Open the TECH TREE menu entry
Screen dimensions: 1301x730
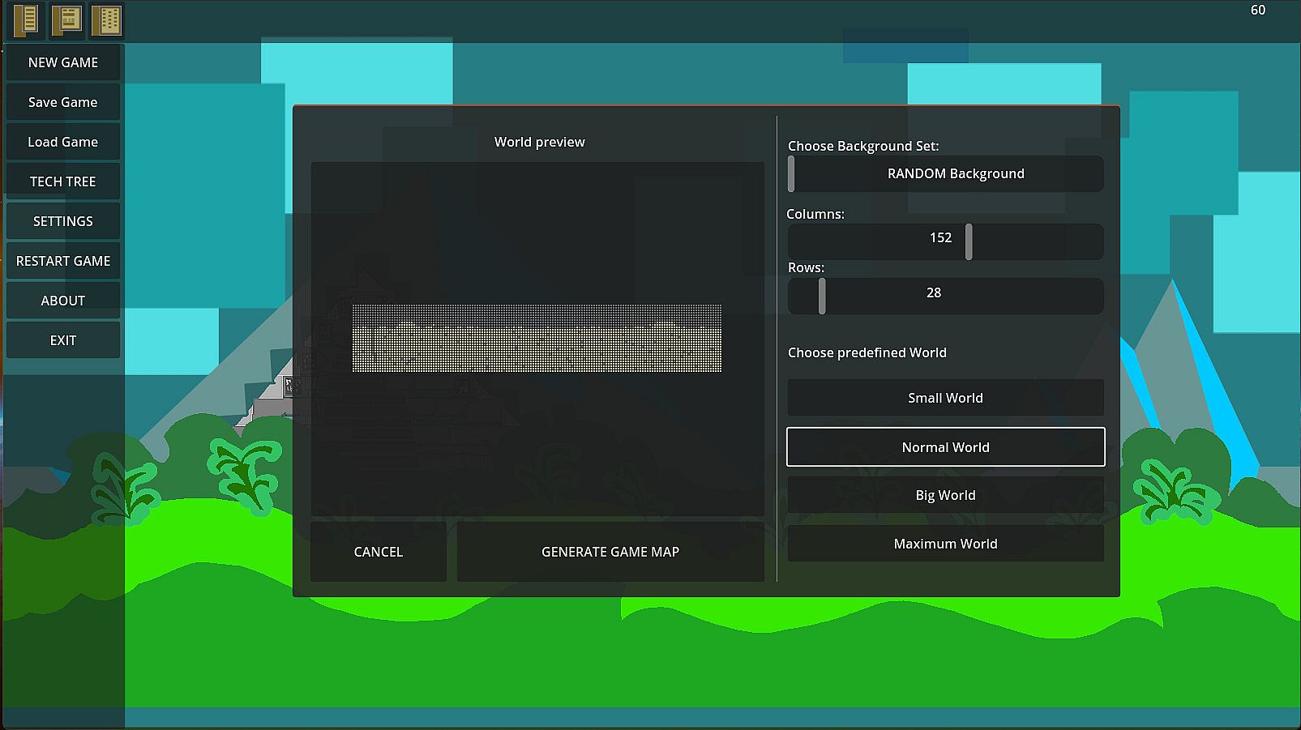(63, 181)
